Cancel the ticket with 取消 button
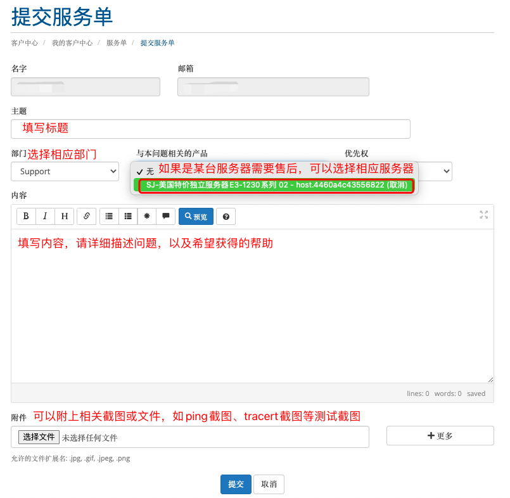510x498 pixels. click(x=269, y=484)
